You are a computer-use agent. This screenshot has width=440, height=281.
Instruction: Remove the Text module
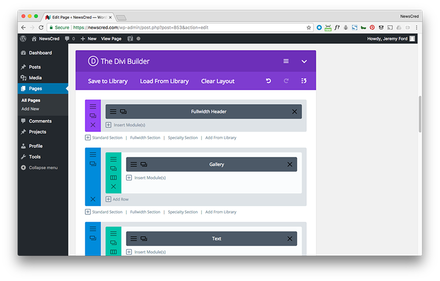[290, 239]
